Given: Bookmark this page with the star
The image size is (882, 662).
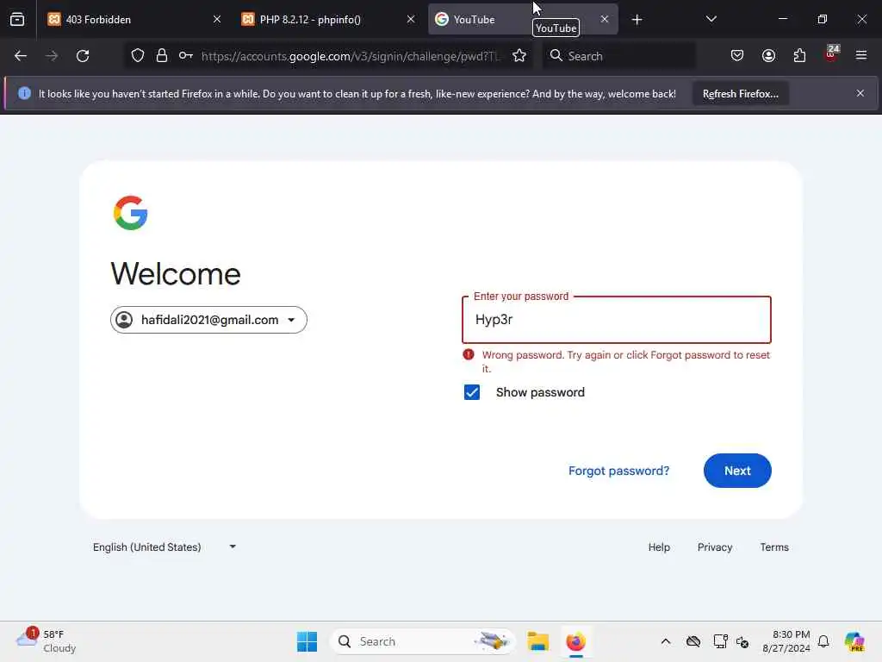Looking at the screenshot, I should point(519,56).
